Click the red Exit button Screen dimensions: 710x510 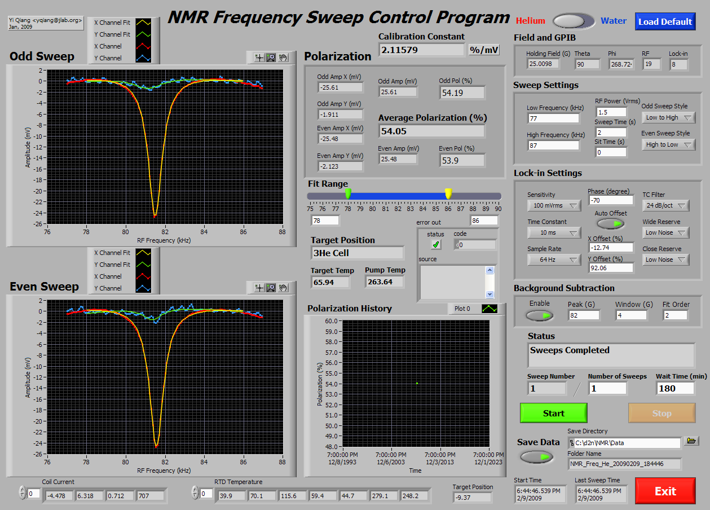click(x=665, y=491)
